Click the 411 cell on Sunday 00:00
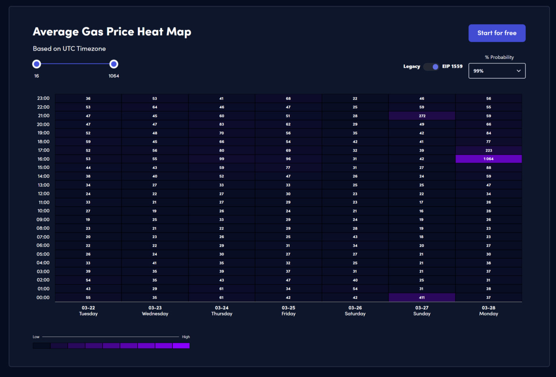This screenshot has height=377, width=556. point(422,298)
